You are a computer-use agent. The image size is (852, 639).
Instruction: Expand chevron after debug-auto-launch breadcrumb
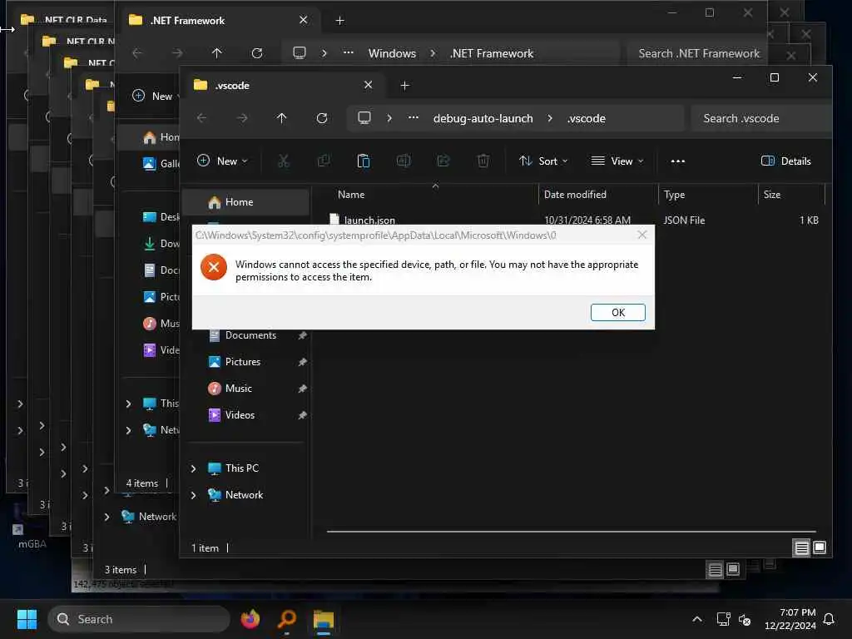550,118
